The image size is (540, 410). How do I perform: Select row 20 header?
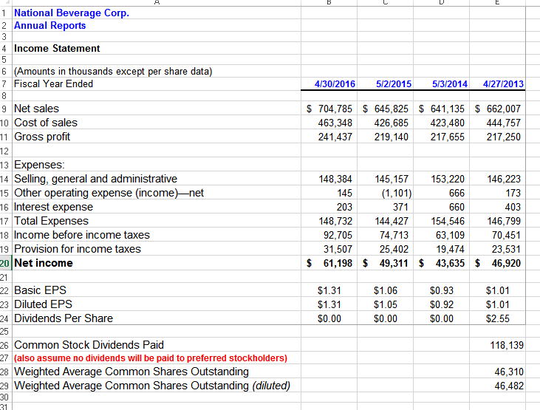click(5, 263)
